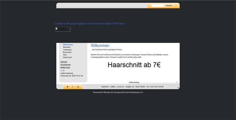Click the square bullet beside Willkommen
The image size is (236, 120).
tap(61, 45)
